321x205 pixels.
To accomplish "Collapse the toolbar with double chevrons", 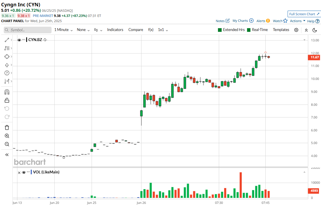I will (x=306, y=30).
